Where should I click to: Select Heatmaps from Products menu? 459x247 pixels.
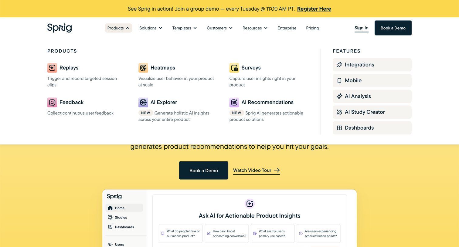[x=163, y=68]
